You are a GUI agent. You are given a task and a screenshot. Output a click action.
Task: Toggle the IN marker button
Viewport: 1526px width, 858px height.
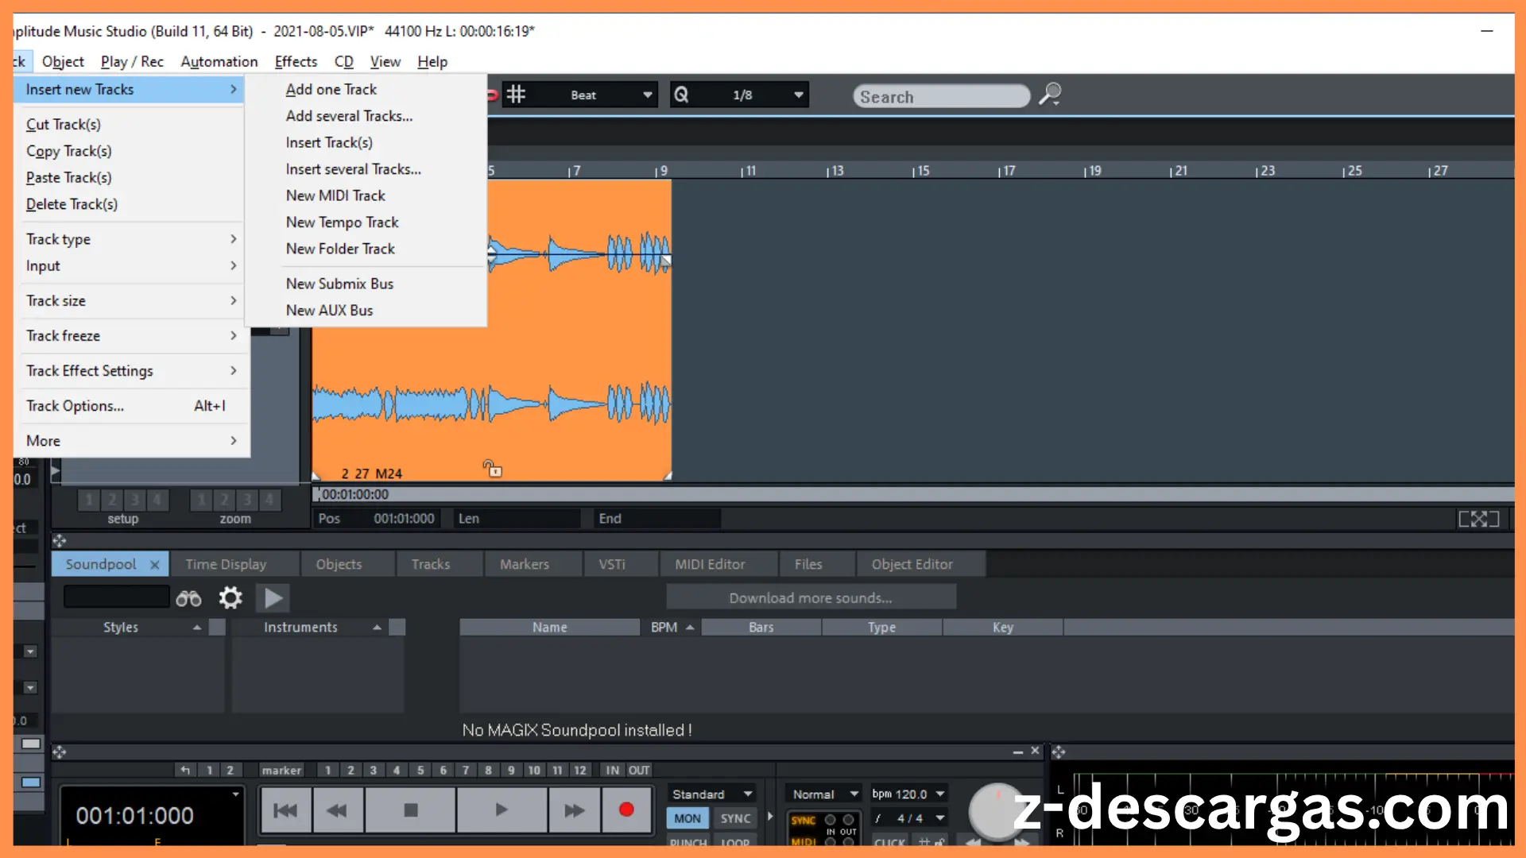point(612,770)
